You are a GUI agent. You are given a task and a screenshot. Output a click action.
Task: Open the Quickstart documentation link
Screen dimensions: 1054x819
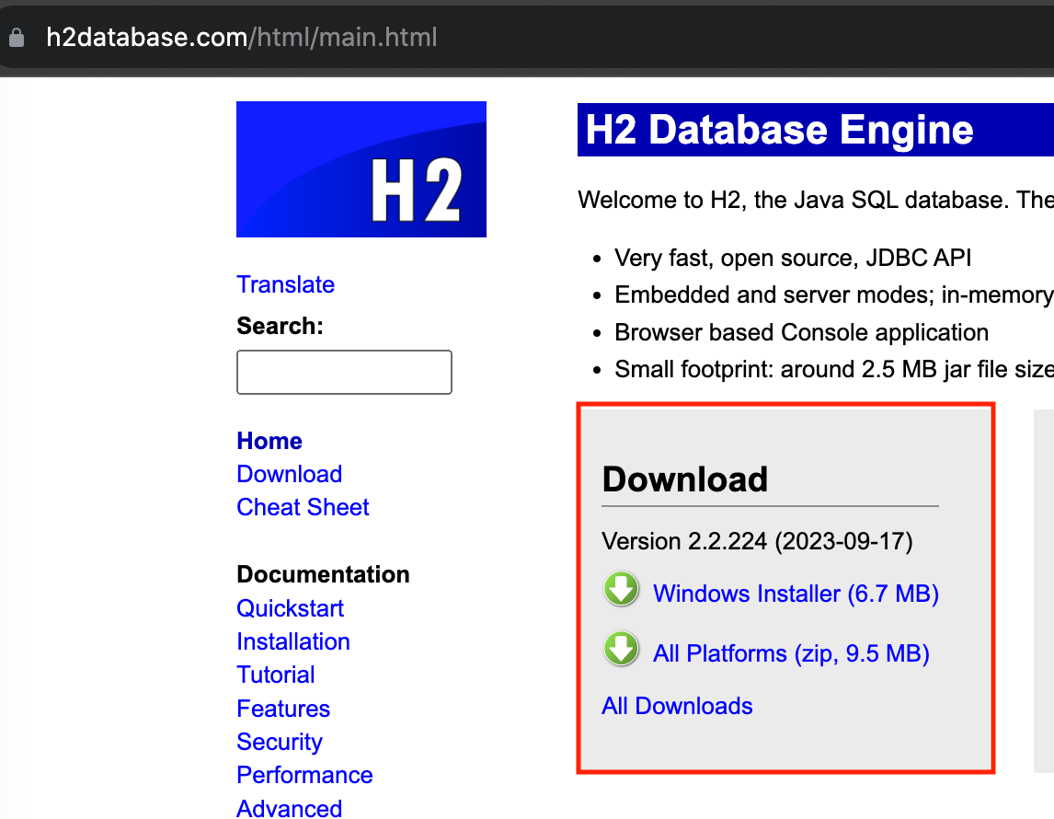[x=290, y=608]
